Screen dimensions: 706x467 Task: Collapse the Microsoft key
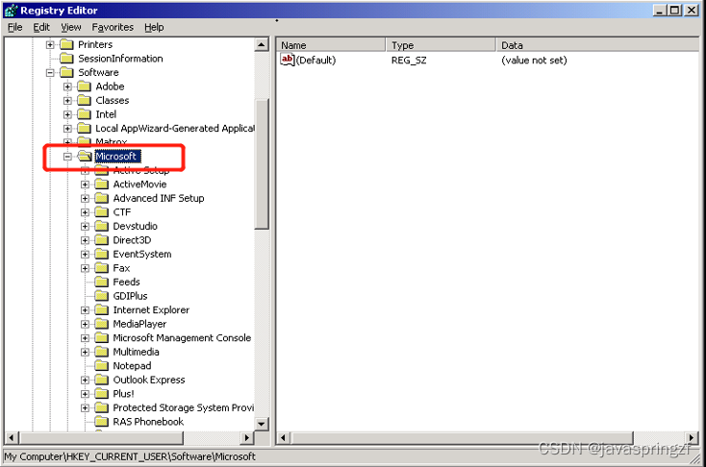point(67,157)
